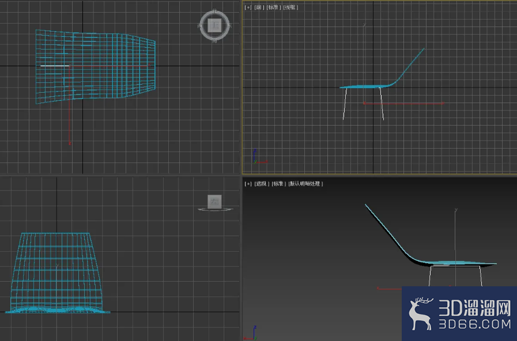This screenshot has height=341, width=517.
Task: Open the [+] menu of the perspective viewport
Action: [x=248, y=184]
